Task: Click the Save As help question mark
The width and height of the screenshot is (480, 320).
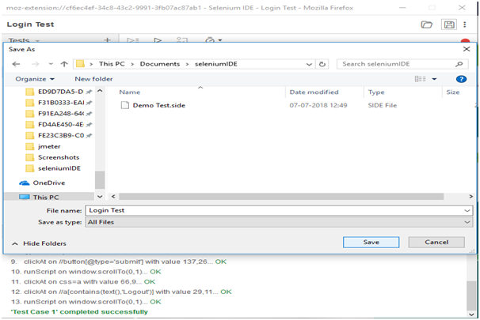Action: (461, 79)
